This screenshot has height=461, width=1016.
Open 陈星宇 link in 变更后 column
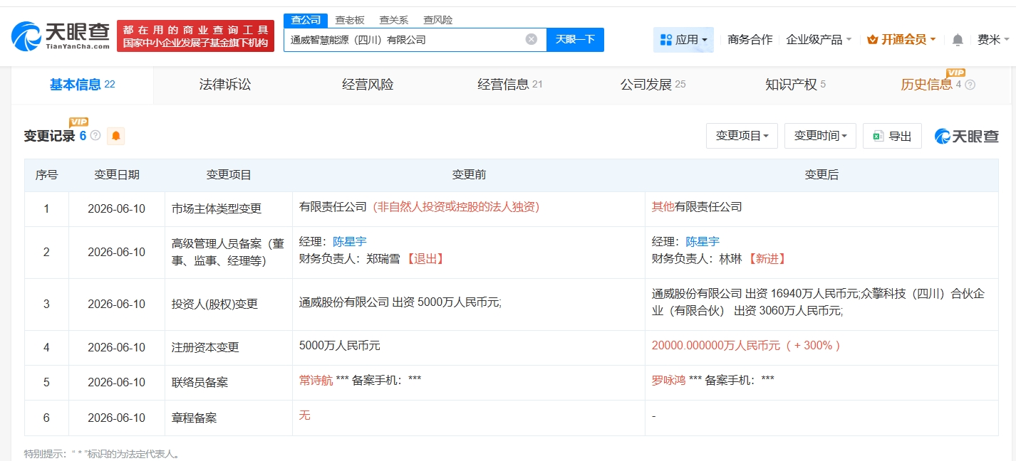tap(703, 242)
